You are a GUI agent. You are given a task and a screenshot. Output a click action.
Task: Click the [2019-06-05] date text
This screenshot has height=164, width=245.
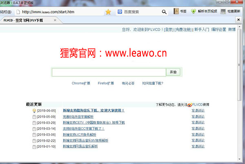pyautogui.click(x=46, y=111)
